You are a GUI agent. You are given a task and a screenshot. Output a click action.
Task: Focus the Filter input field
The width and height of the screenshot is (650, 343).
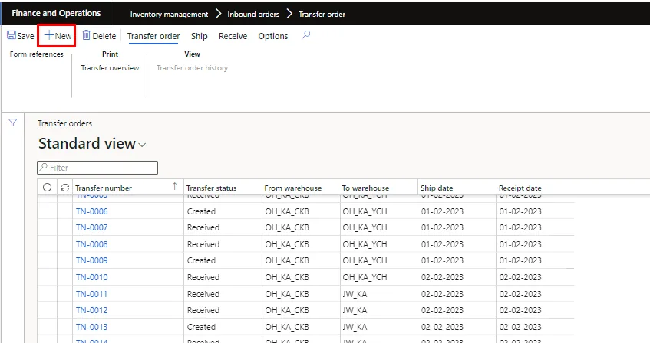[97, 168]
